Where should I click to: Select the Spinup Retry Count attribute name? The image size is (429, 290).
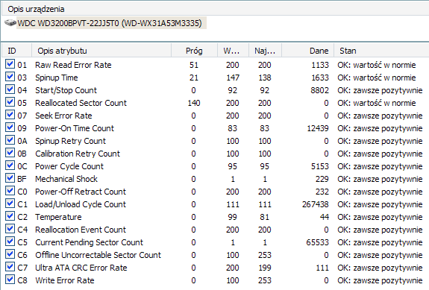point(70,141)
